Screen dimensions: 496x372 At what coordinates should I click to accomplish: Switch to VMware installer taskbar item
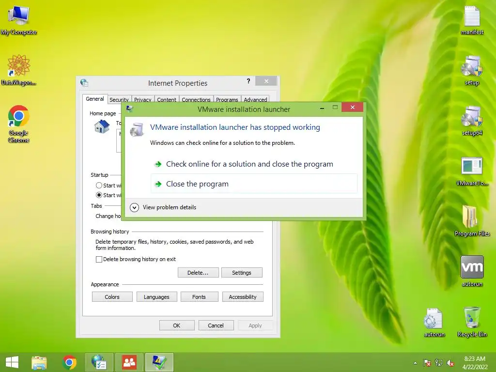(x=159, y=362)
